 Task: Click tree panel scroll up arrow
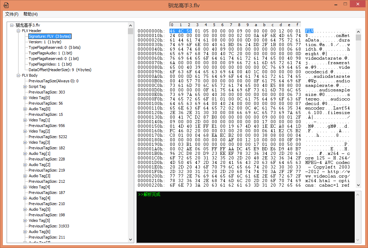pos(130,25)
